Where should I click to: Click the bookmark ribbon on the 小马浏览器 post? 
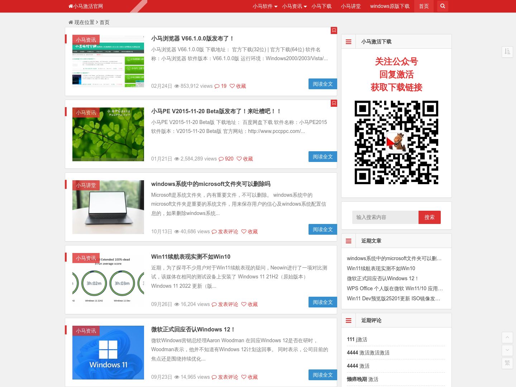334,30
